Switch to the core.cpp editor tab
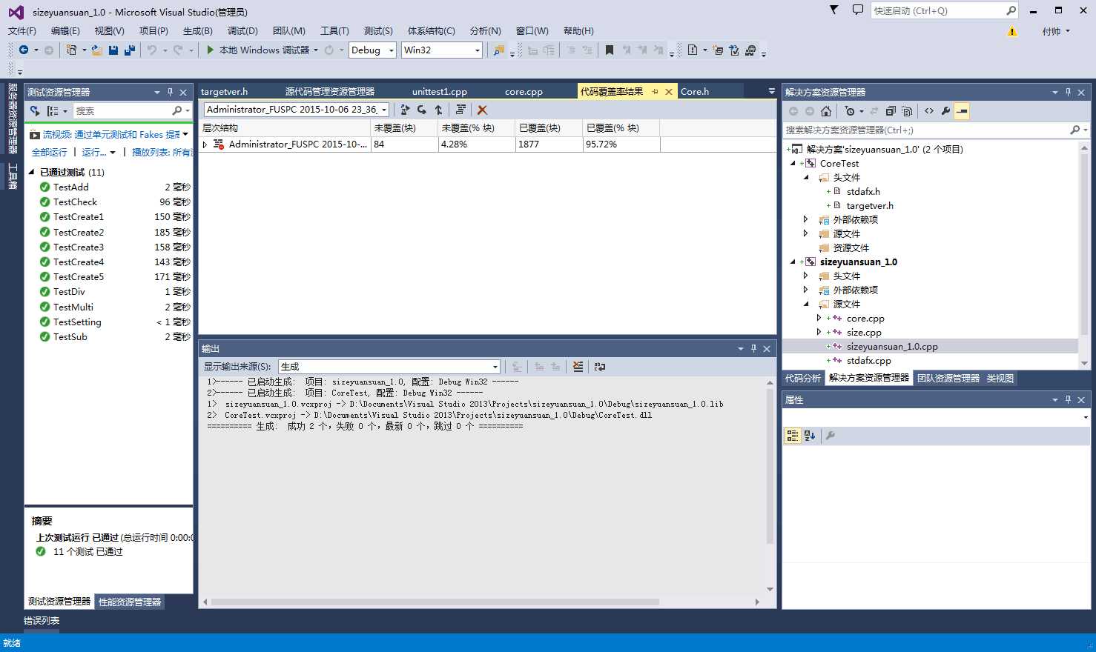The width and height of the screenshot is (1096, 652). click(x=524, y=92)
